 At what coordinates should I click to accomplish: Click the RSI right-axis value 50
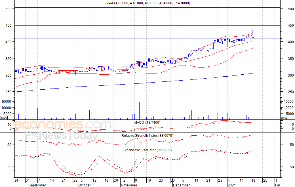pos(292,145)
